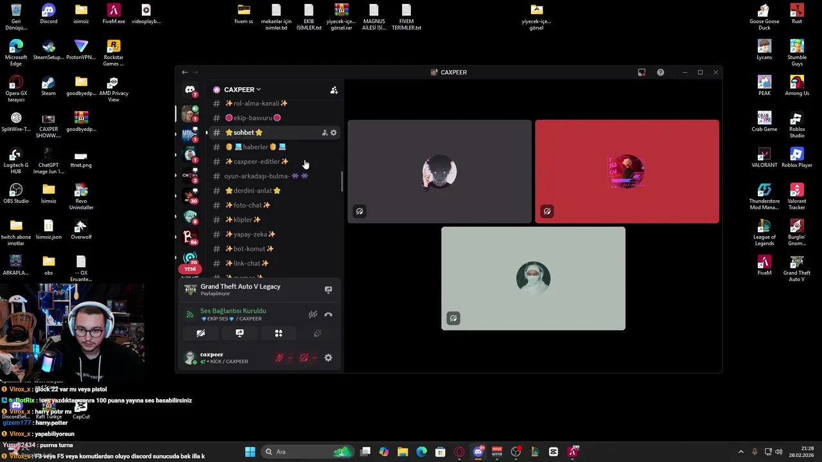The image size is (822, 462).
Task: Select the top-left participant video tile
Action: pyautogui.click(x=440, y=171)
